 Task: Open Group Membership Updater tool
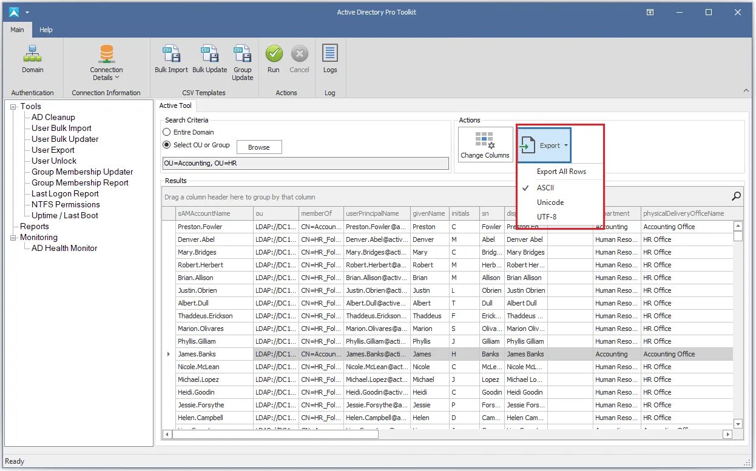(82, 172)
